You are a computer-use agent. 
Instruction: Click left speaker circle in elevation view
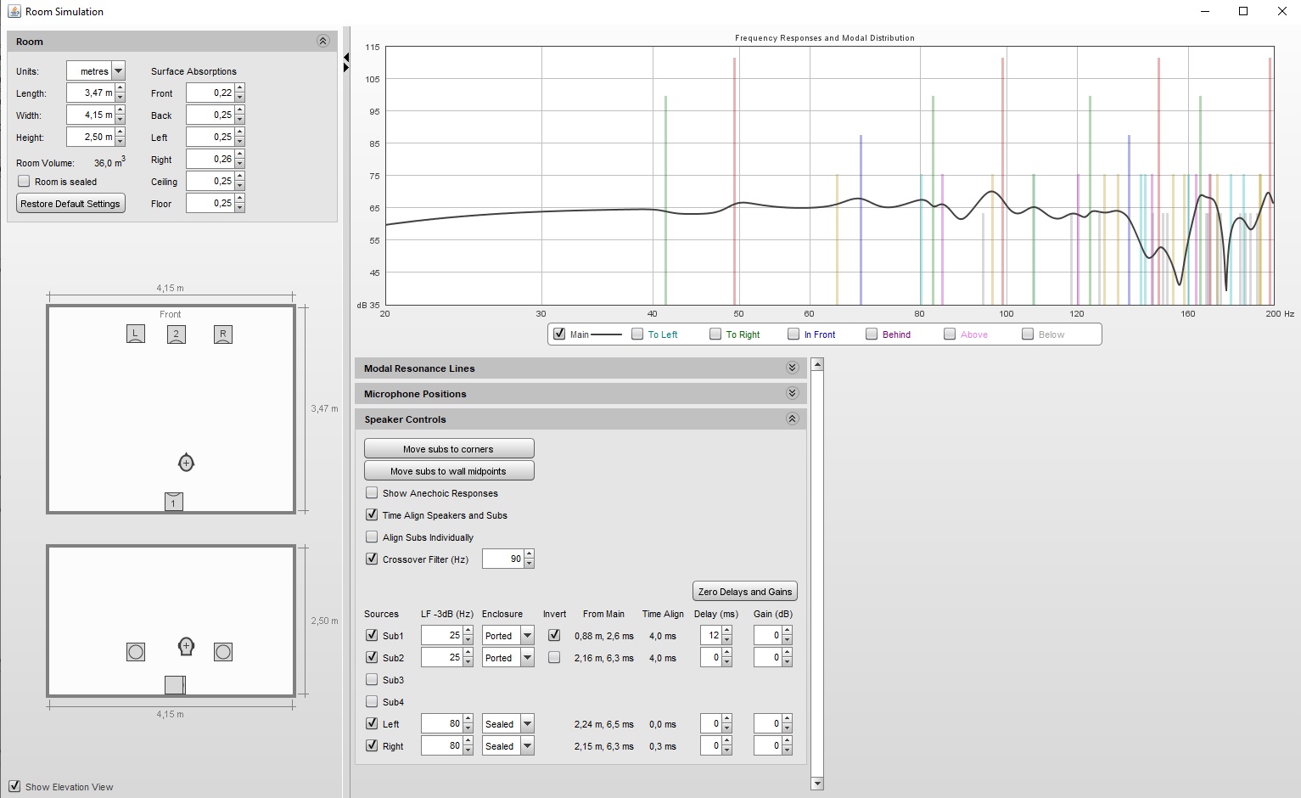135,652
